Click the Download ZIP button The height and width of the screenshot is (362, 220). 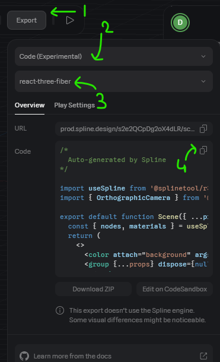pyautogui.click(x=93, y=289)
